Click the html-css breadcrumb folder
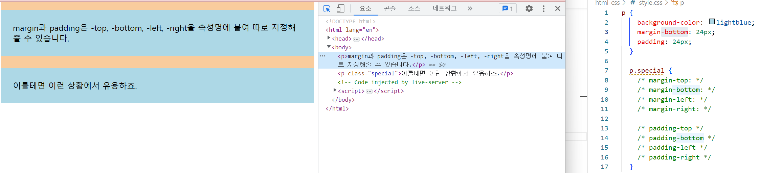 (x=607, y=3)
